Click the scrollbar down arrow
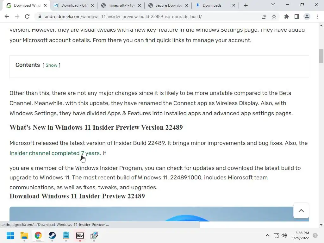 click(x=321, y=225)
